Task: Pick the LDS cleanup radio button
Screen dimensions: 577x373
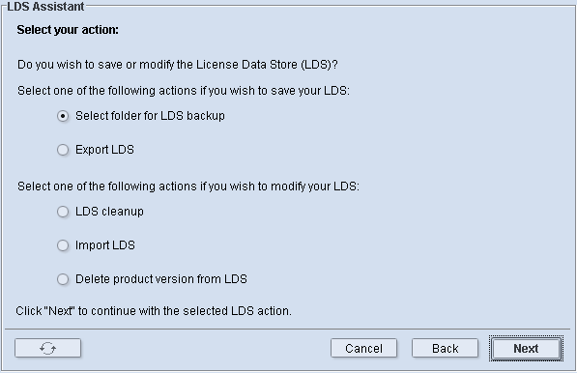Action: (x=63, y=212)
